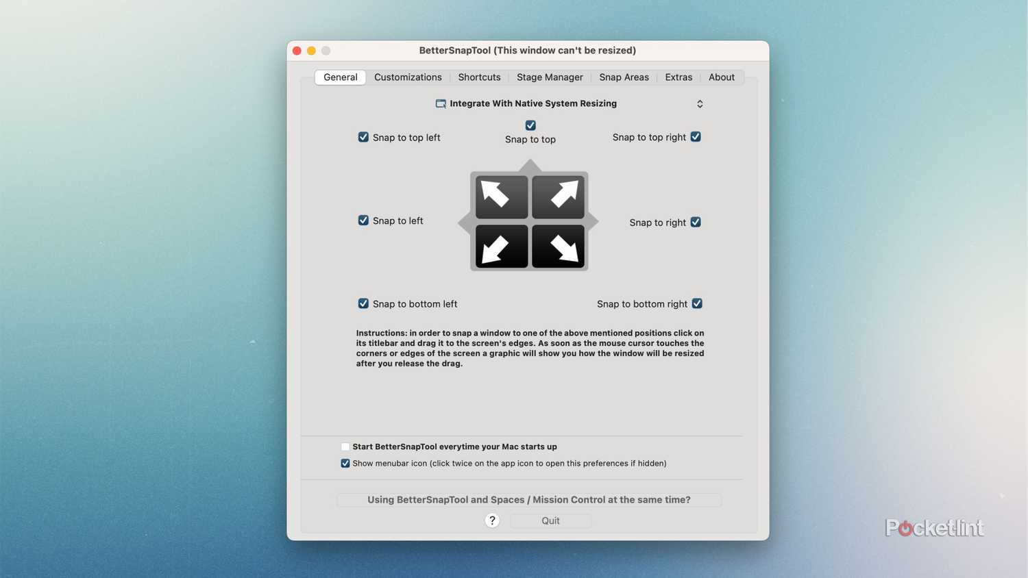Open help with the question mark button

click(492, 520)
